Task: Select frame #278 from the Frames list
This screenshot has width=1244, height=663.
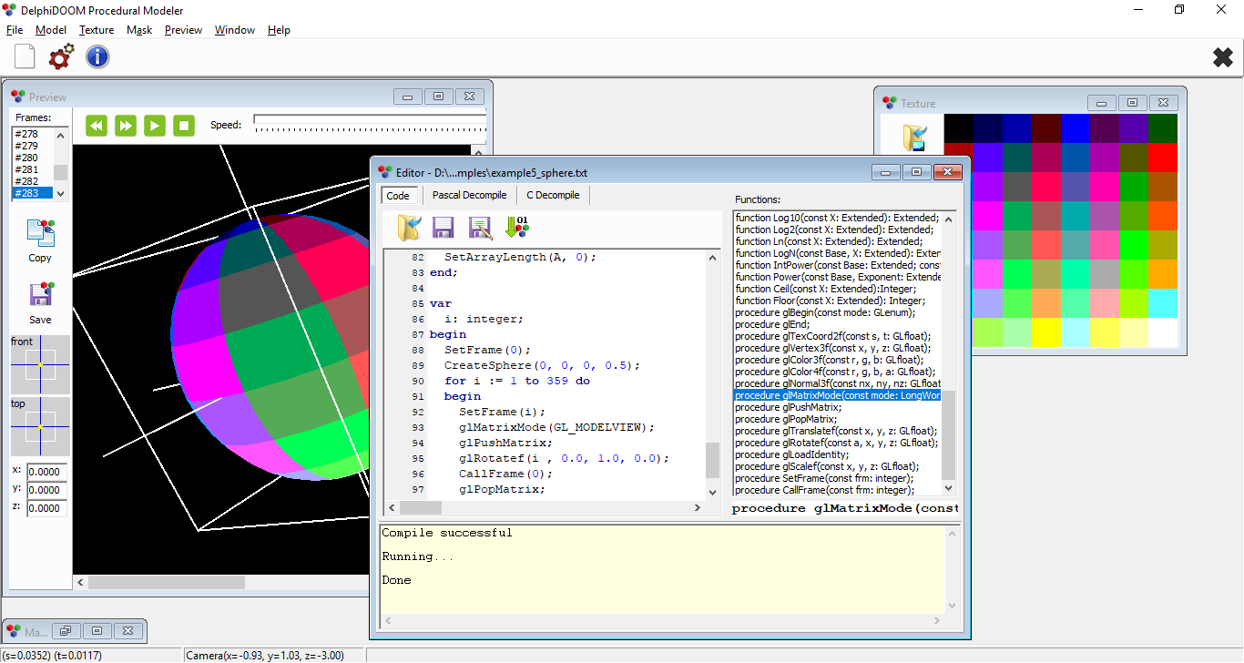Action: click(25, 132)
